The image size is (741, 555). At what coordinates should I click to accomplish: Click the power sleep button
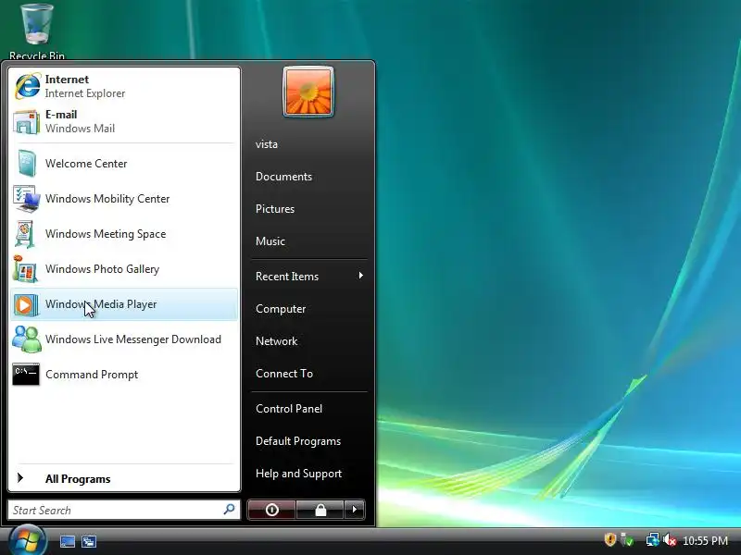coord(271,510)
